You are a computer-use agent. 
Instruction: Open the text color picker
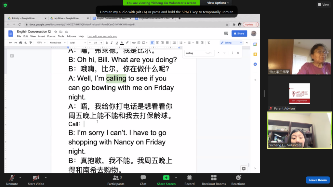[122, 43]
